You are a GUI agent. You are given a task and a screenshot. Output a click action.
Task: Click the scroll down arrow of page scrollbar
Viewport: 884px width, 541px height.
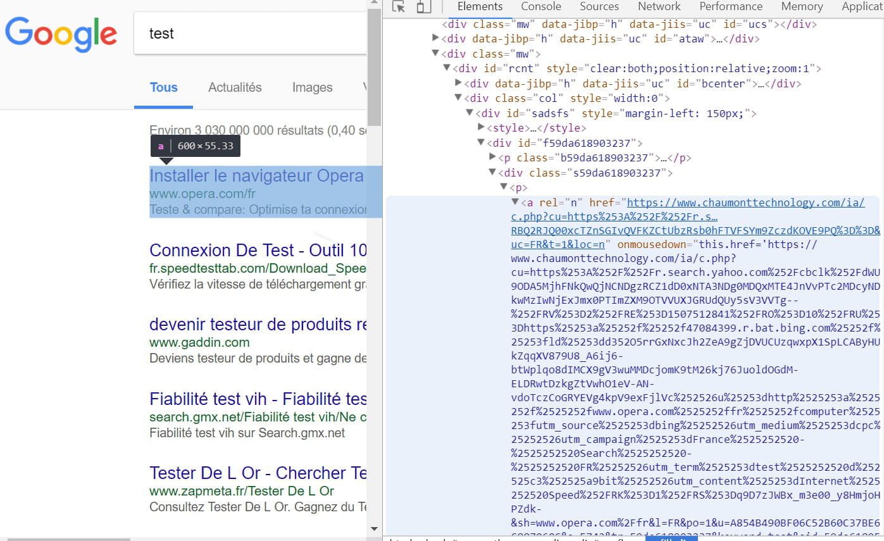374,528
